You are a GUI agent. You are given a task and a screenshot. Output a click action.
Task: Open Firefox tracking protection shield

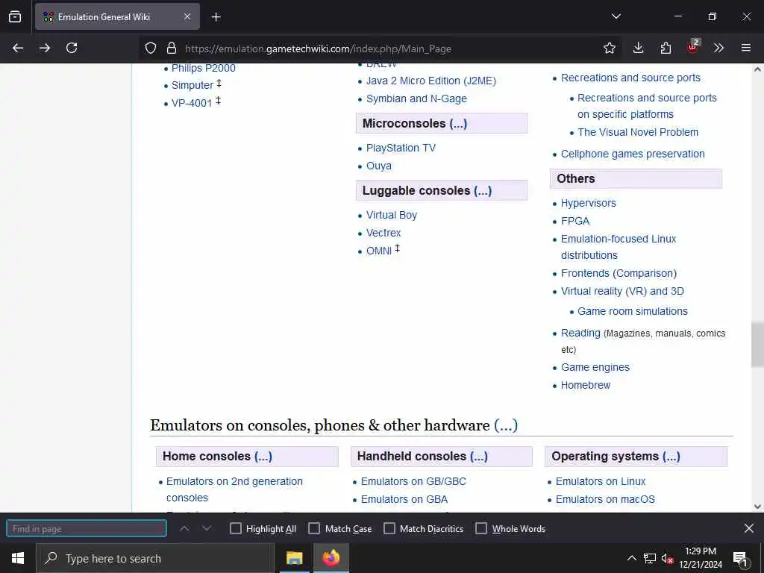pos(151,48)
